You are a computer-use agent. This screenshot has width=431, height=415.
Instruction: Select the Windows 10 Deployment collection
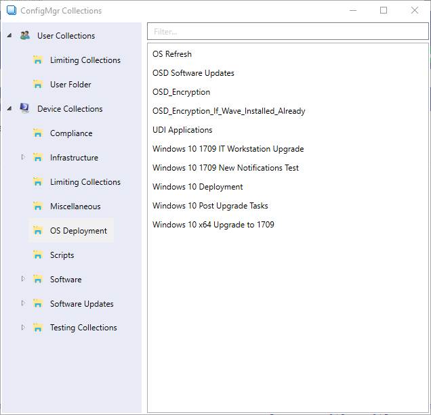click(x=197, y=187)
